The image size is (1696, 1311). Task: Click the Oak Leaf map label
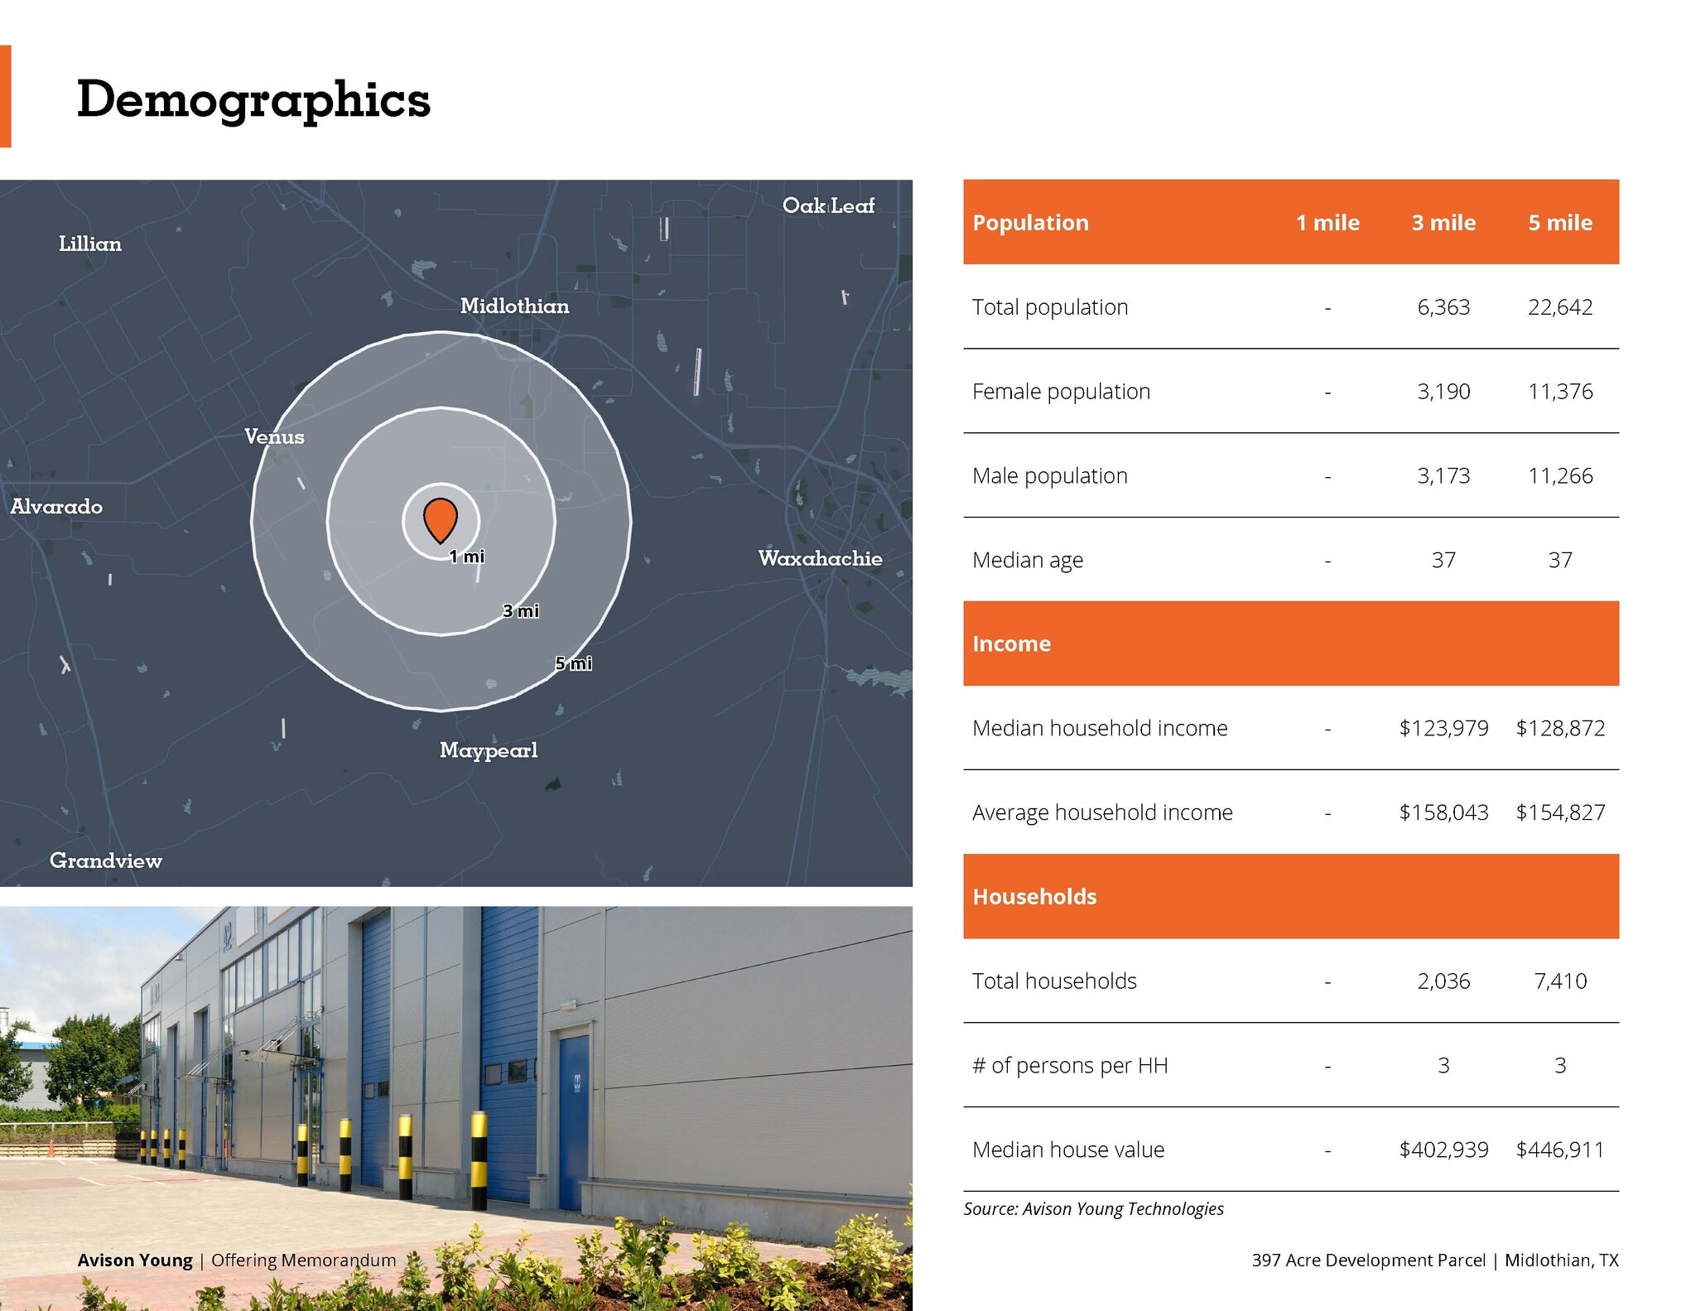[x=828, y=205]
